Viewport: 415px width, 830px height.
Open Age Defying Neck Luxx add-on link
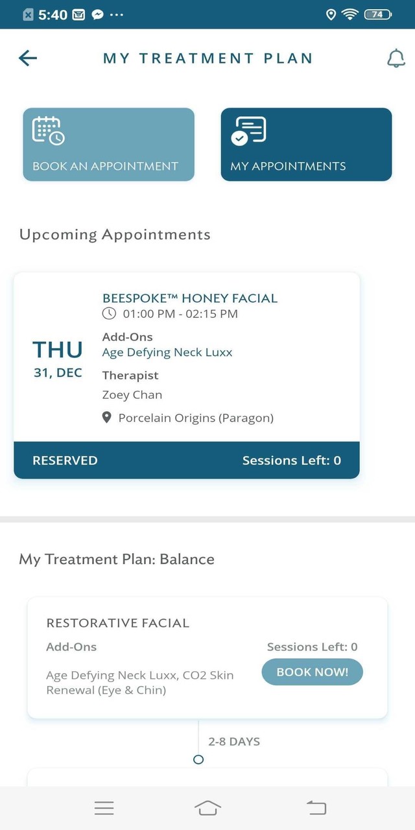[167, 353]
